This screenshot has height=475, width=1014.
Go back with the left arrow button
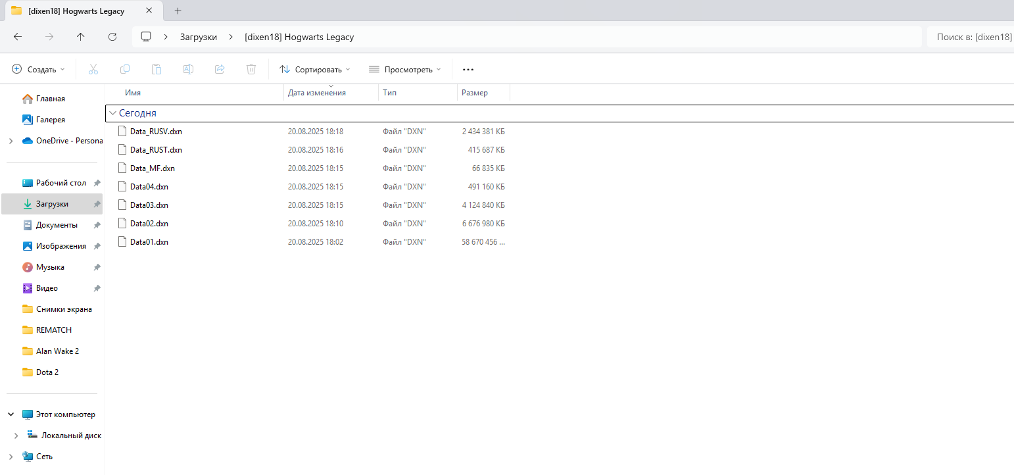coord(18,37)
